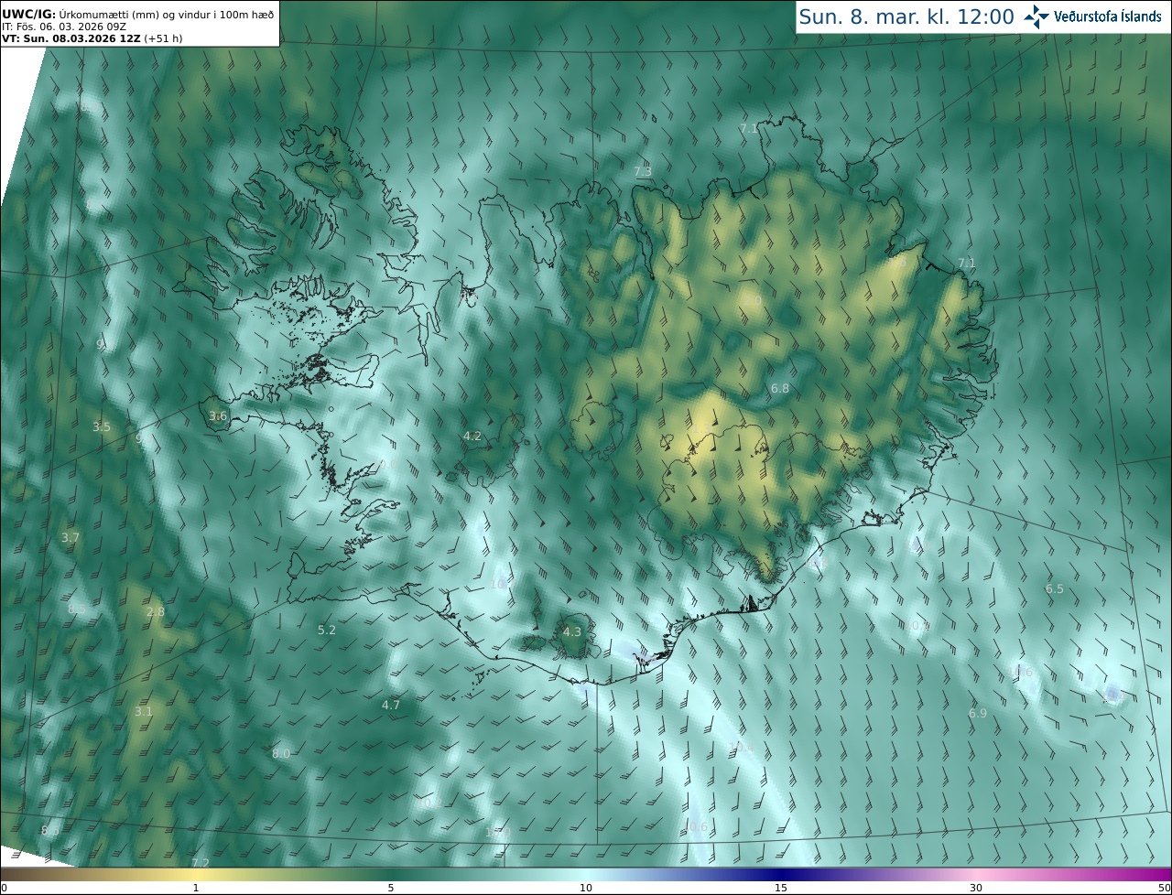The height and width of the screenshot is (895, 1172).
Task: Click the map value label '4.2'
Action: 472,436
